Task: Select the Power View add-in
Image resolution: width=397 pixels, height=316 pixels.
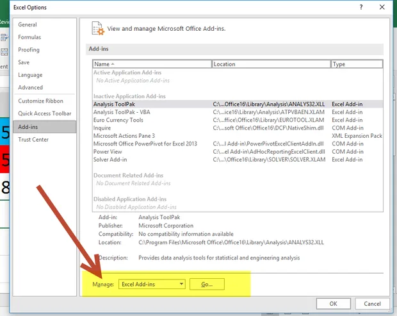Action: 238,151
